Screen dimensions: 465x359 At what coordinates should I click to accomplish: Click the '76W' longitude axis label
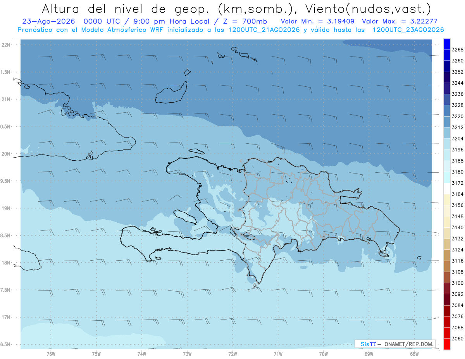coord(51,354)
